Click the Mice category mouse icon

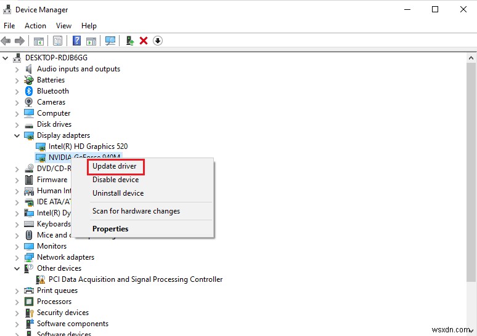[29, 235]
